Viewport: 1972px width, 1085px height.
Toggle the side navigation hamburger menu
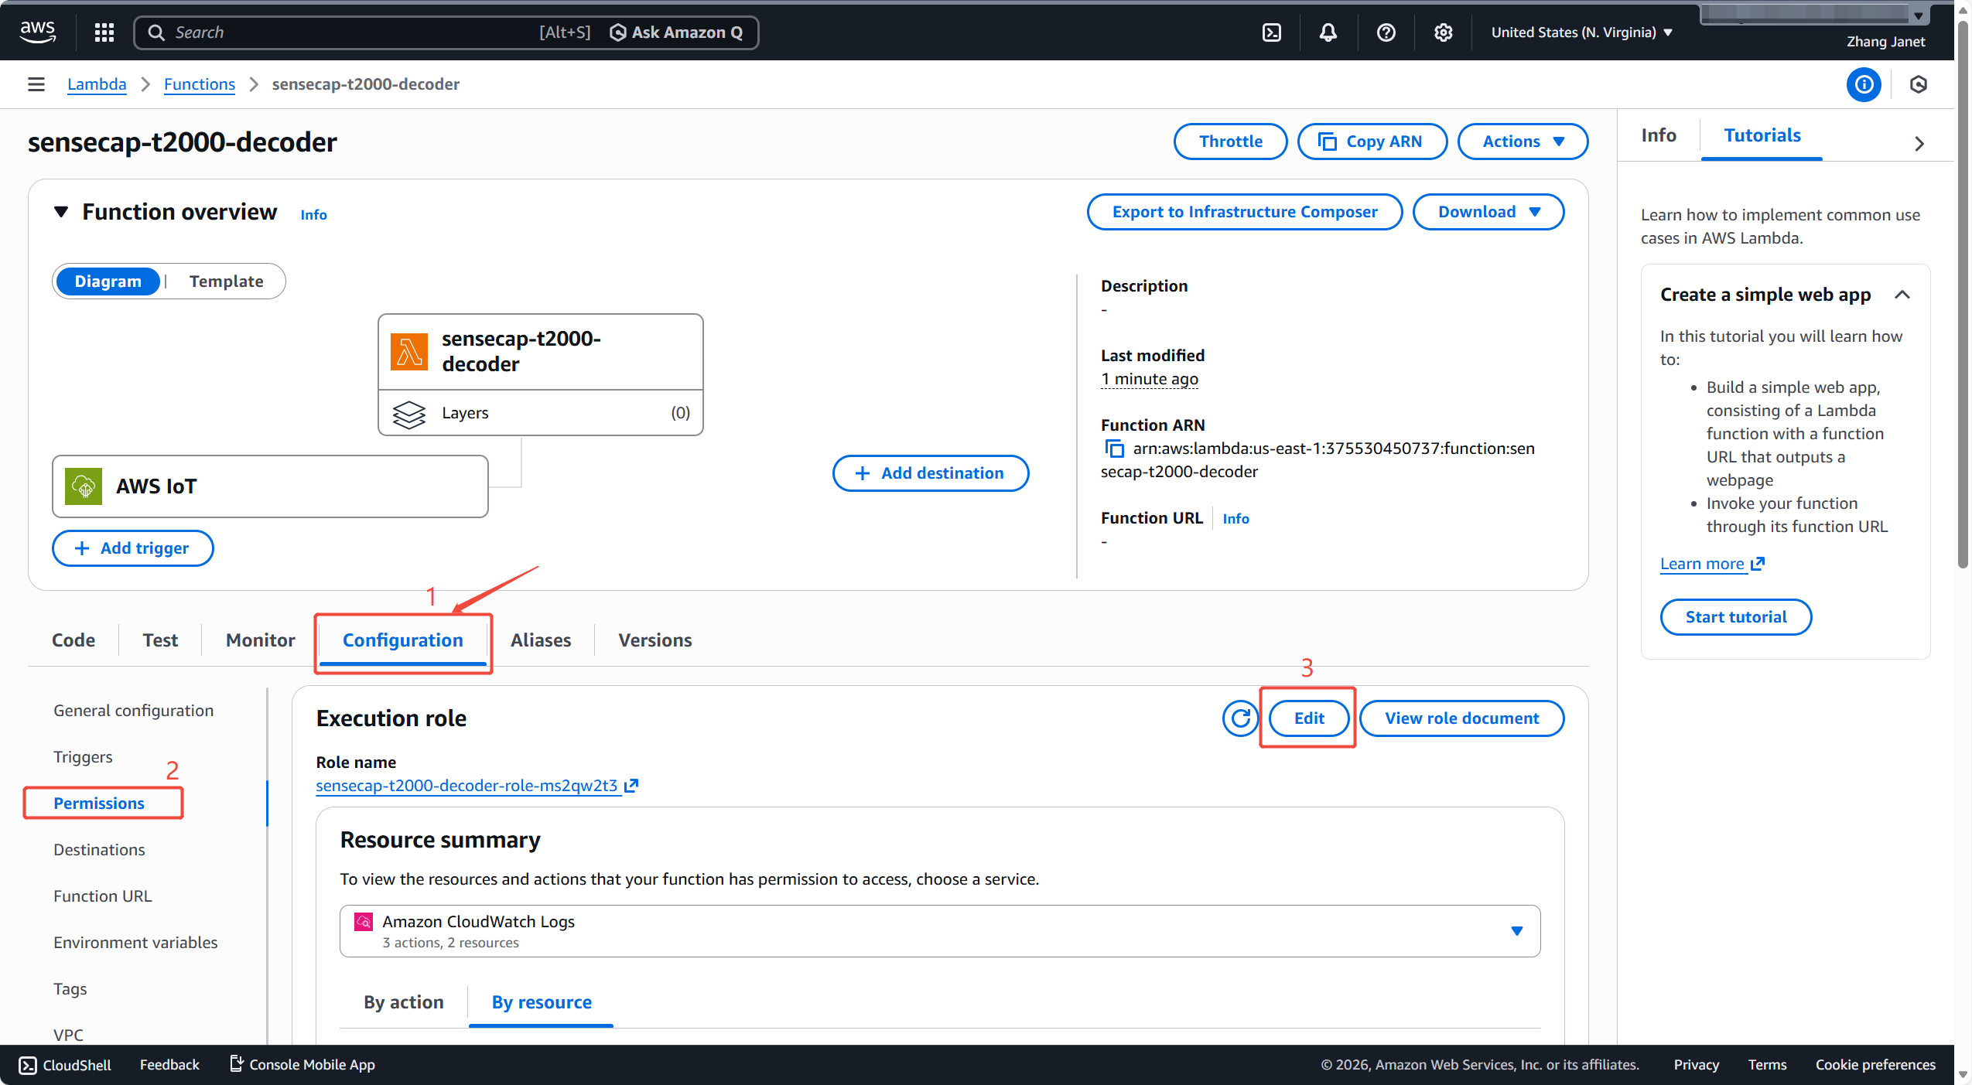(36, 84)
